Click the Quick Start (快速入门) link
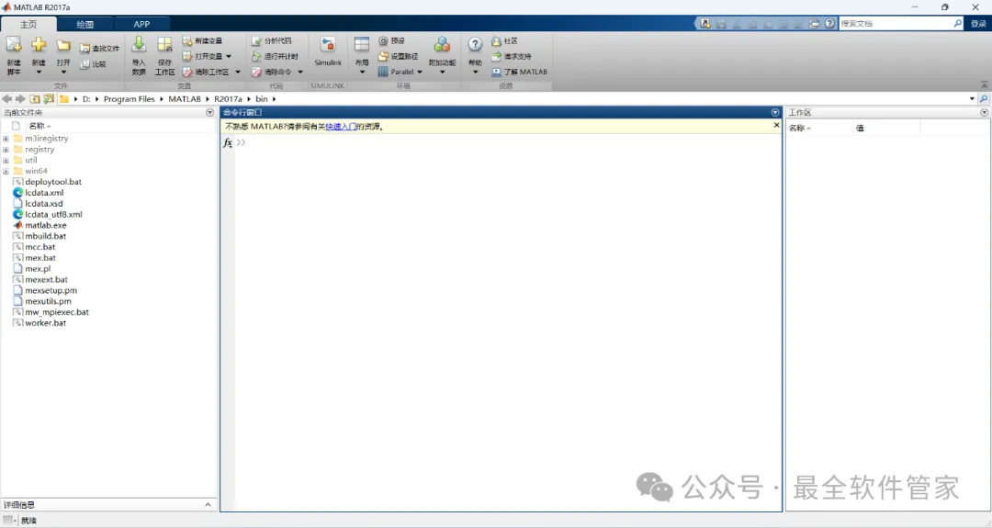This screenshot has width=992, height=528. pos(341,127)
